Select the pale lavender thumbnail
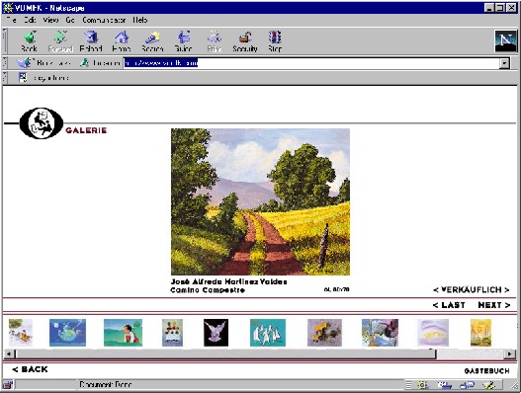 coord(433,333)
